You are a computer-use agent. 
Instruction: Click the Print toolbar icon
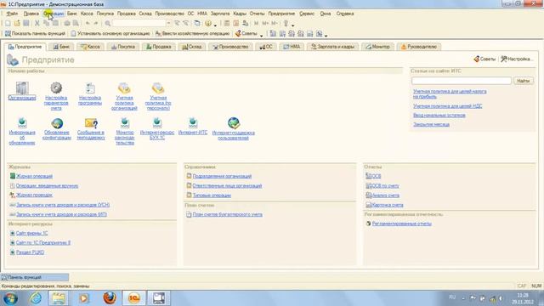pyautogui.click(x=67, y=23)
